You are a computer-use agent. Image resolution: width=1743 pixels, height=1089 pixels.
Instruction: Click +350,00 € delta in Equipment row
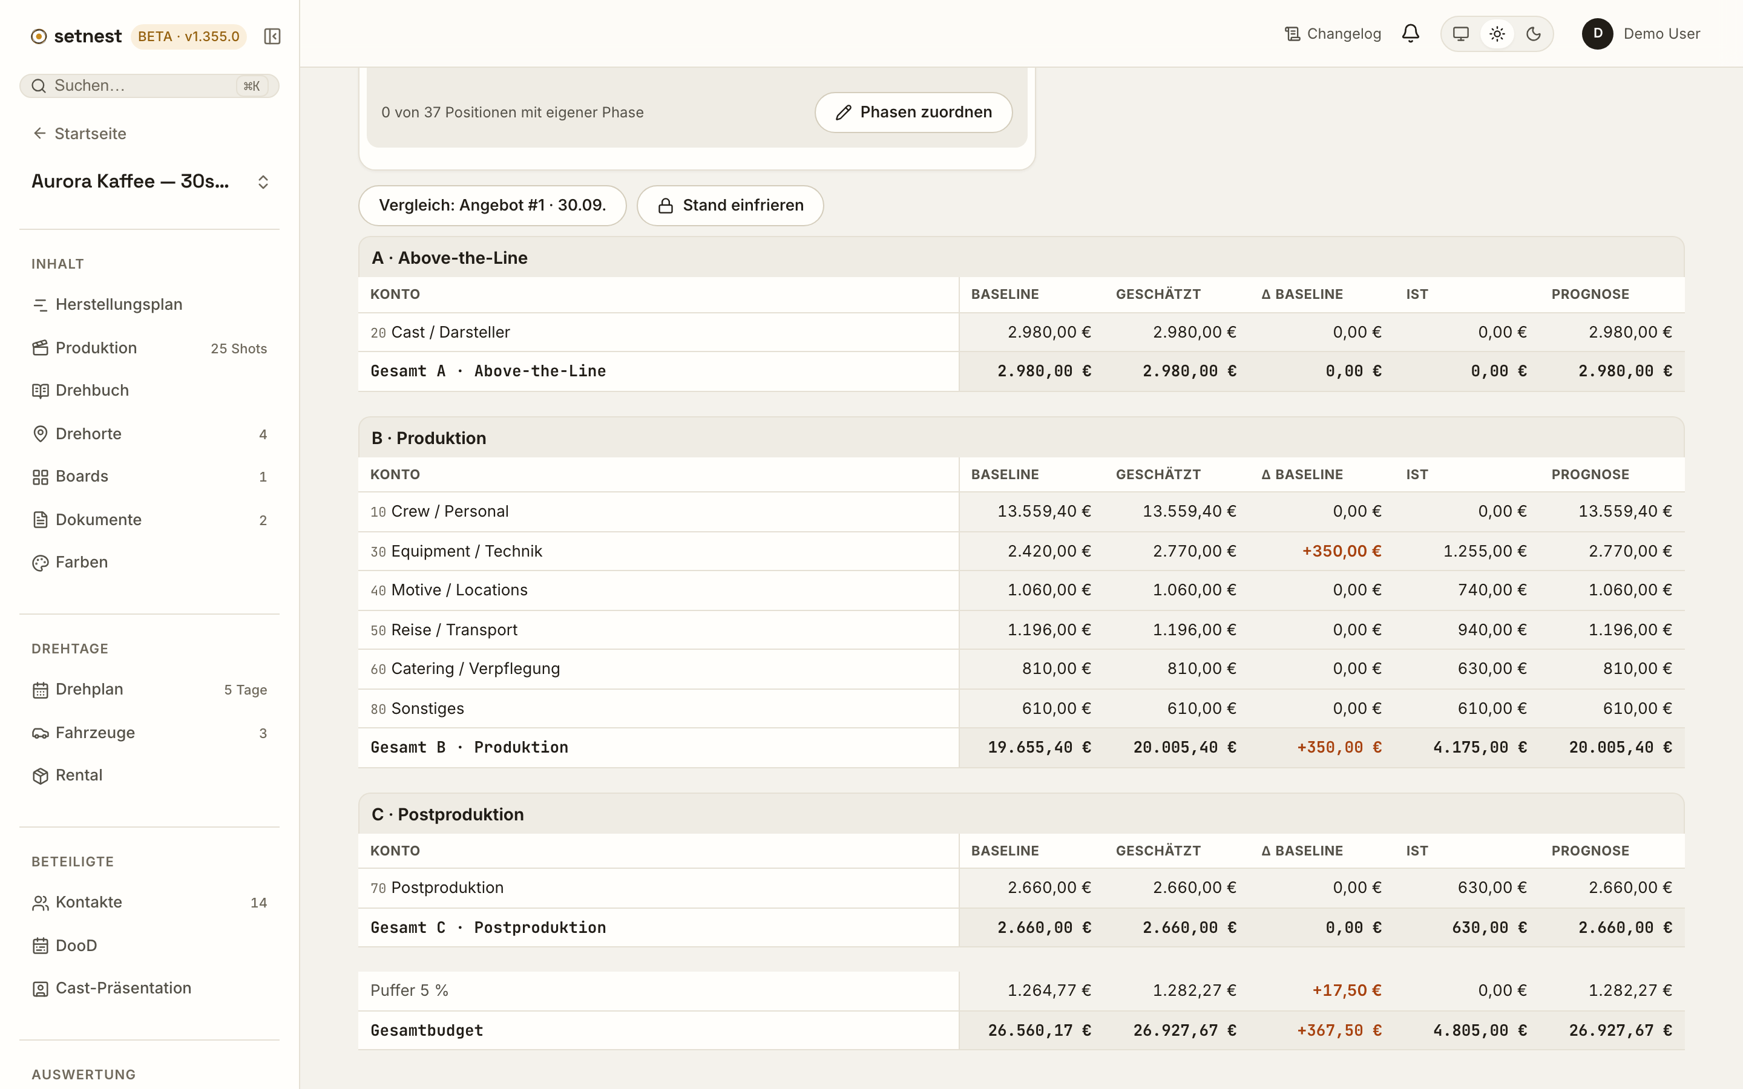pyautogui.click(x=1341, y=551)
